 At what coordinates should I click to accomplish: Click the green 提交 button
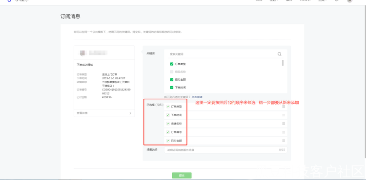tap(182, 176)
